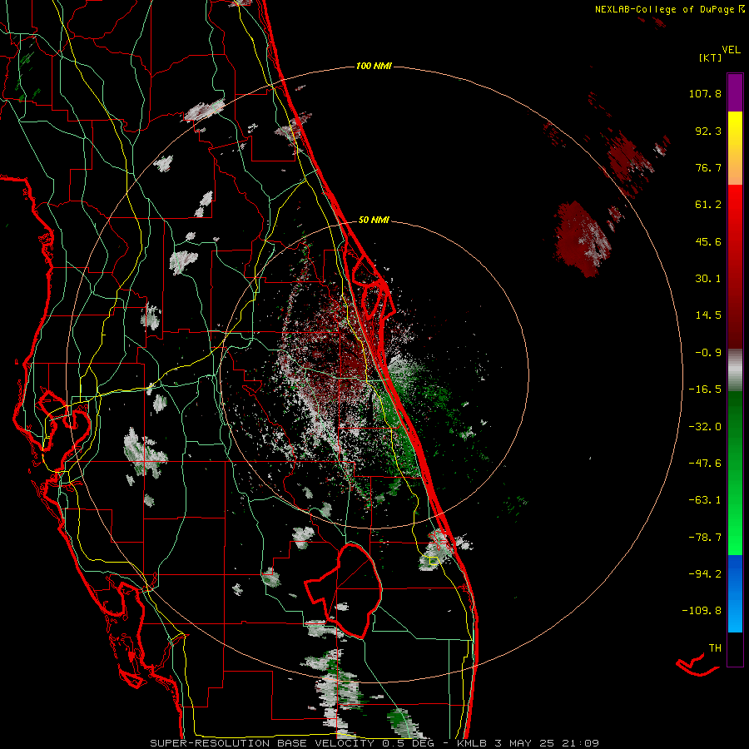Click the -32.0 scale value

click(x=705, y=427)
